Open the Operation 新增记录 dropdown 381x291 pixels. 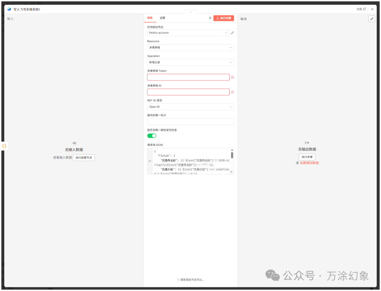pyautogui.click(x=190, y=62)
